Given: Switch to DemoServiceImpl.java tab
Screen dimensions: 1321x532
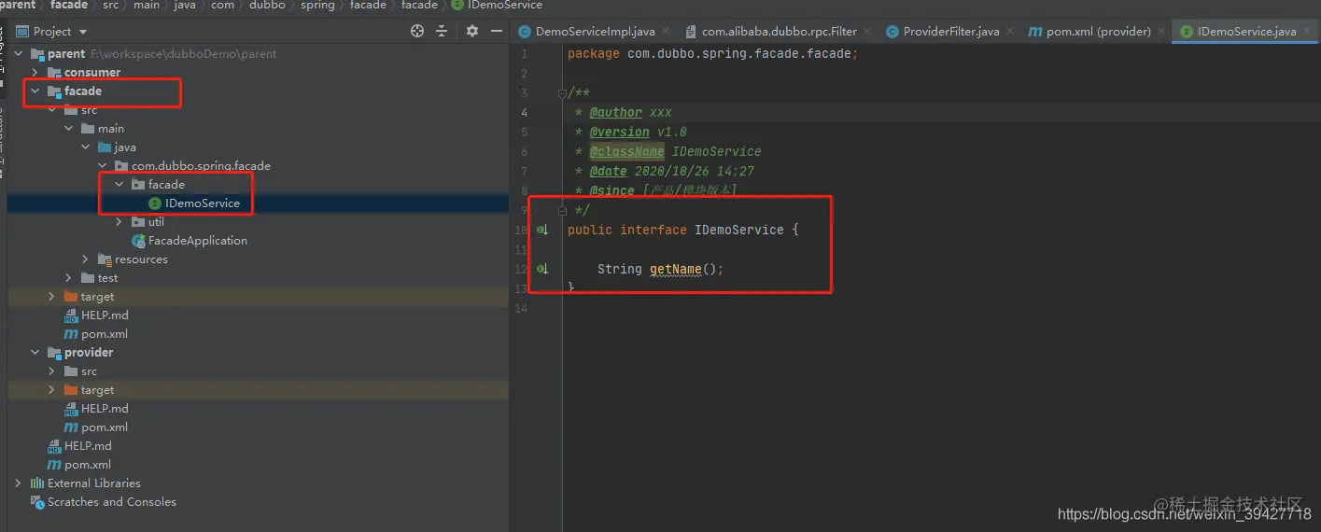Looking at the screenshot, I should [x=595, y=31].
